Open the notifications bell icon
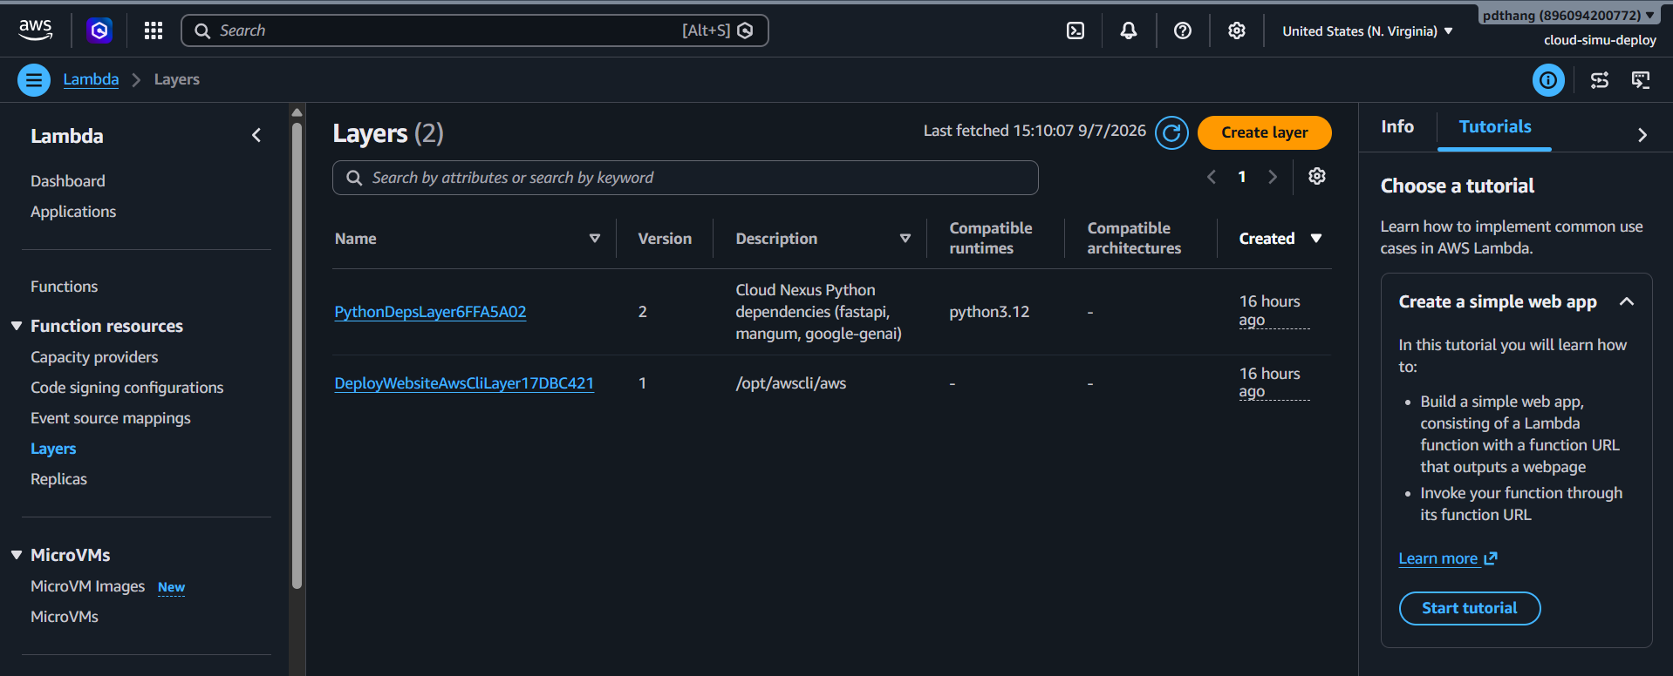Image resolution: width=1673 pixels, height=676 pixels. [x=1129, y=30]
